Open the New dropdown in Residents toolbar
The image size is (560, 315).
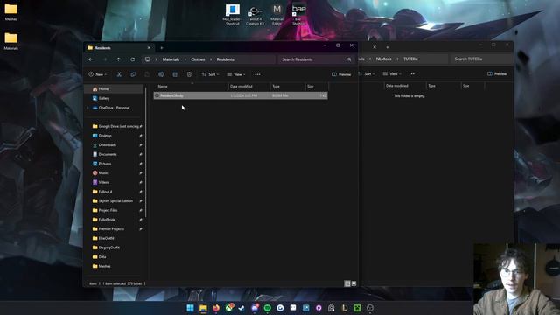[x=98, y=74]
